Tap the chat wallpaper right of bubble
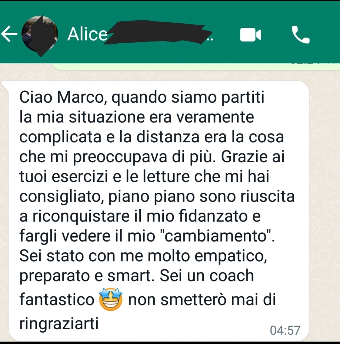This screenshot has width=340, height=344. 325,198
